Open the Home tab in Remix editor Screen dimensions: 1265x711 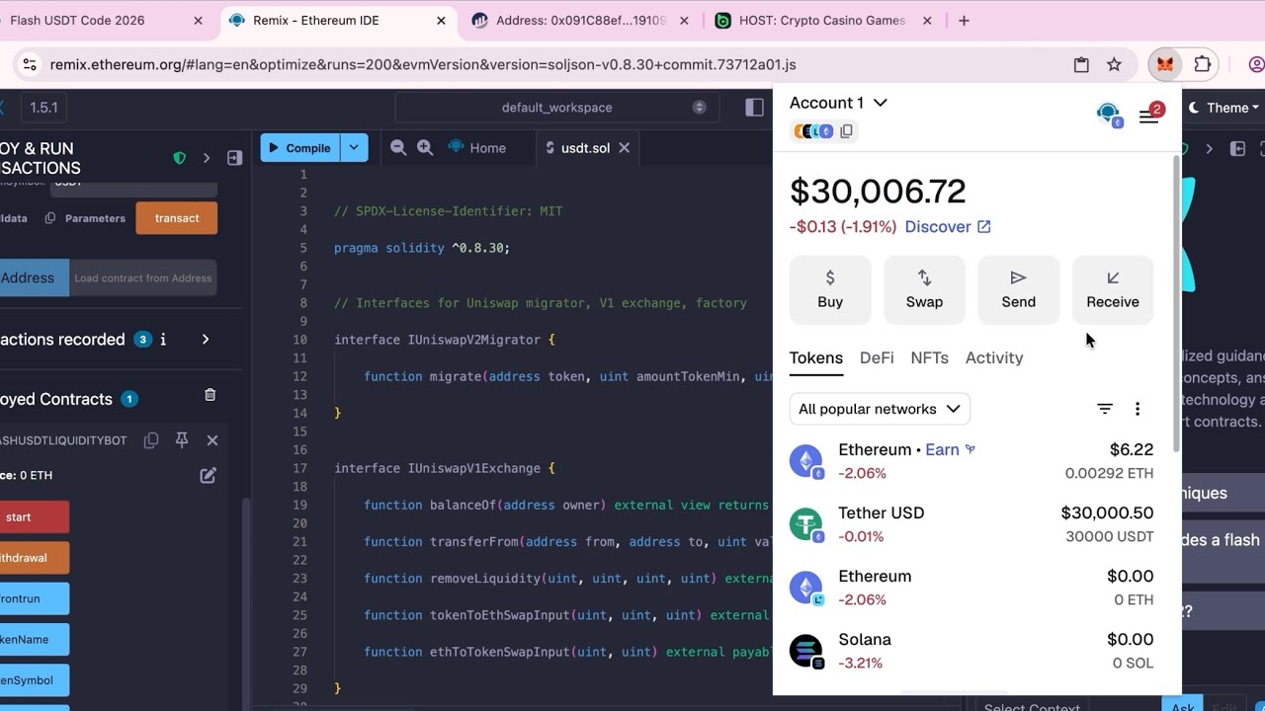(477, 148)
